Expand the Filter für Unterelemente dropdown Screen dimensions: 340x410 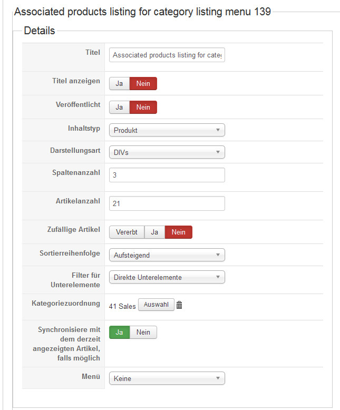tap(167, 277)
